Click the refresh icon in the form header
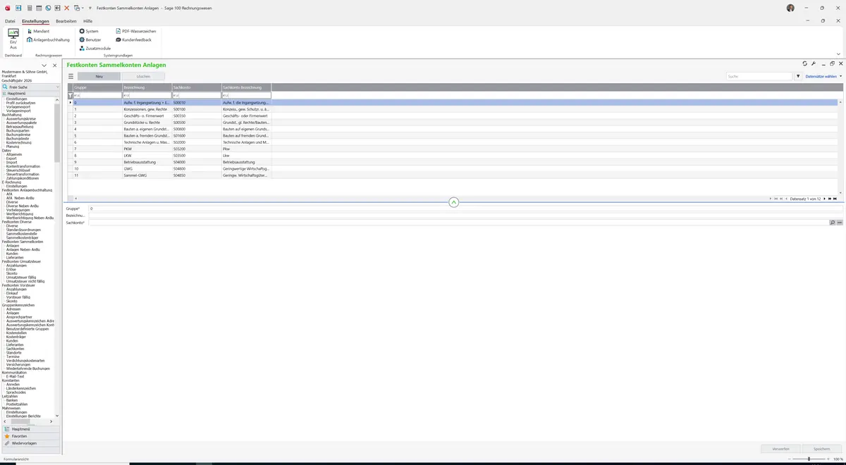Viewport: 846px width, 465px height. click(805, 63)
